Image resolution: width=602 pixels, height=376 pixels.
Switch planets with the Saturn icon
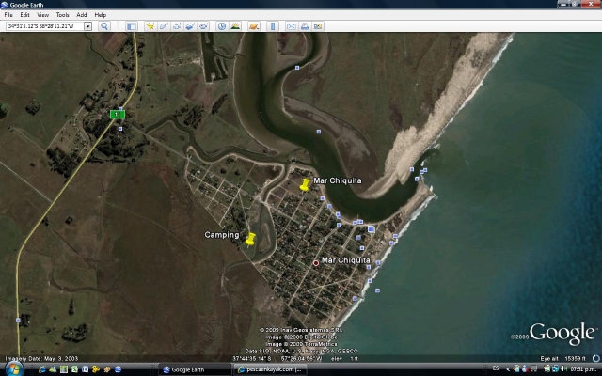pyautogui.click(x=254, y=26)
